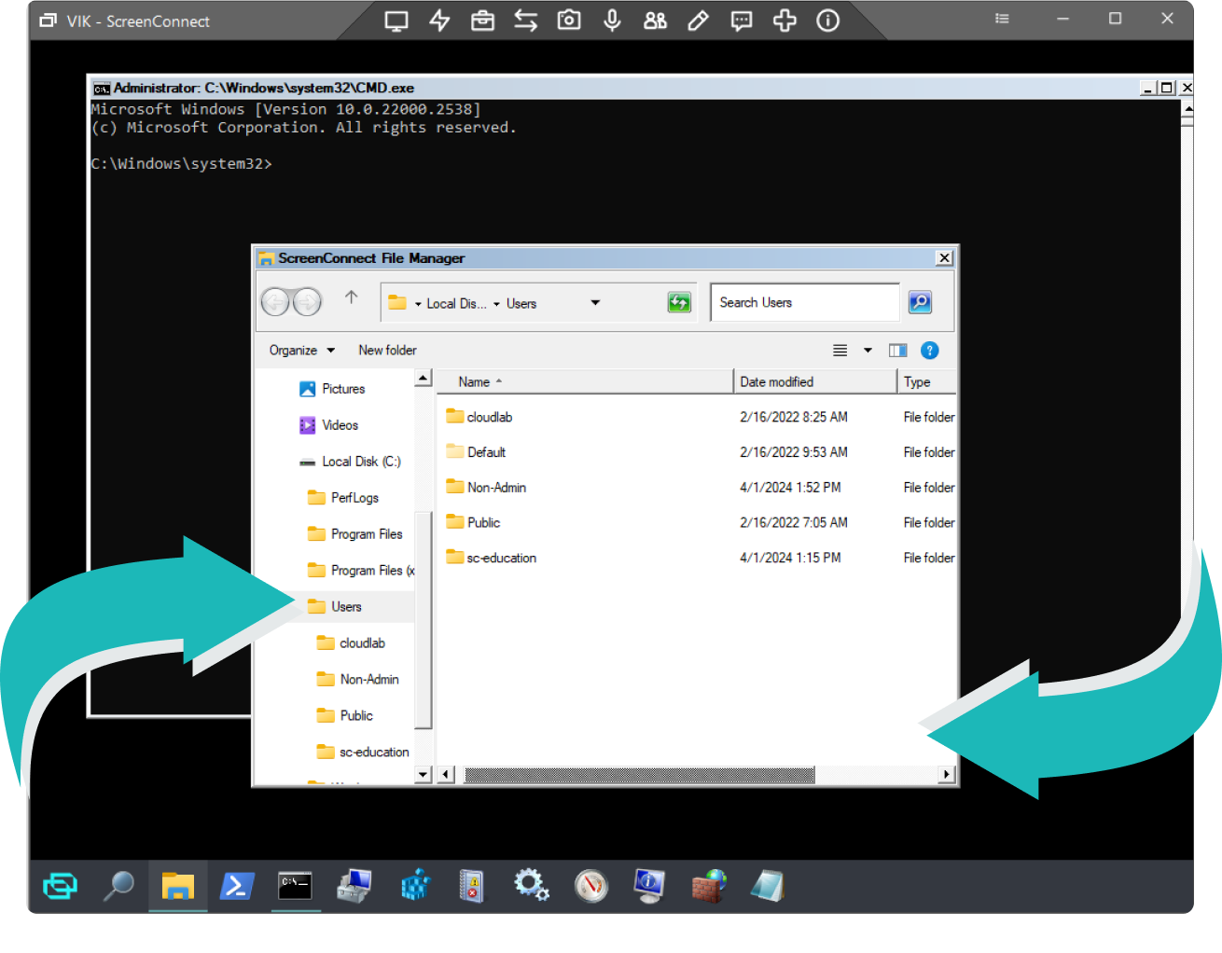Open File Explorer from the taskbar
The width and height of the screenshot is (1222, 953).
click(177, 885)
